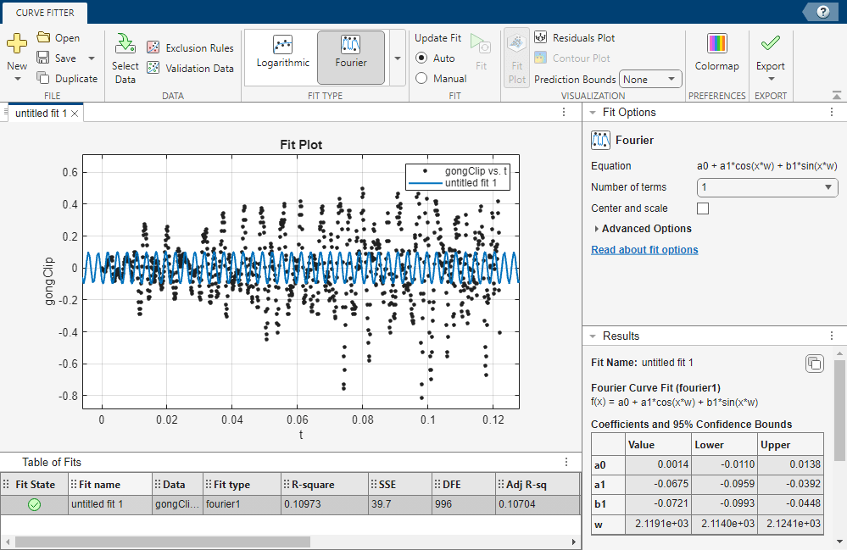Expand the fit type gallery
The height and width of the screenshot is (550, 847).
(398, 58)
